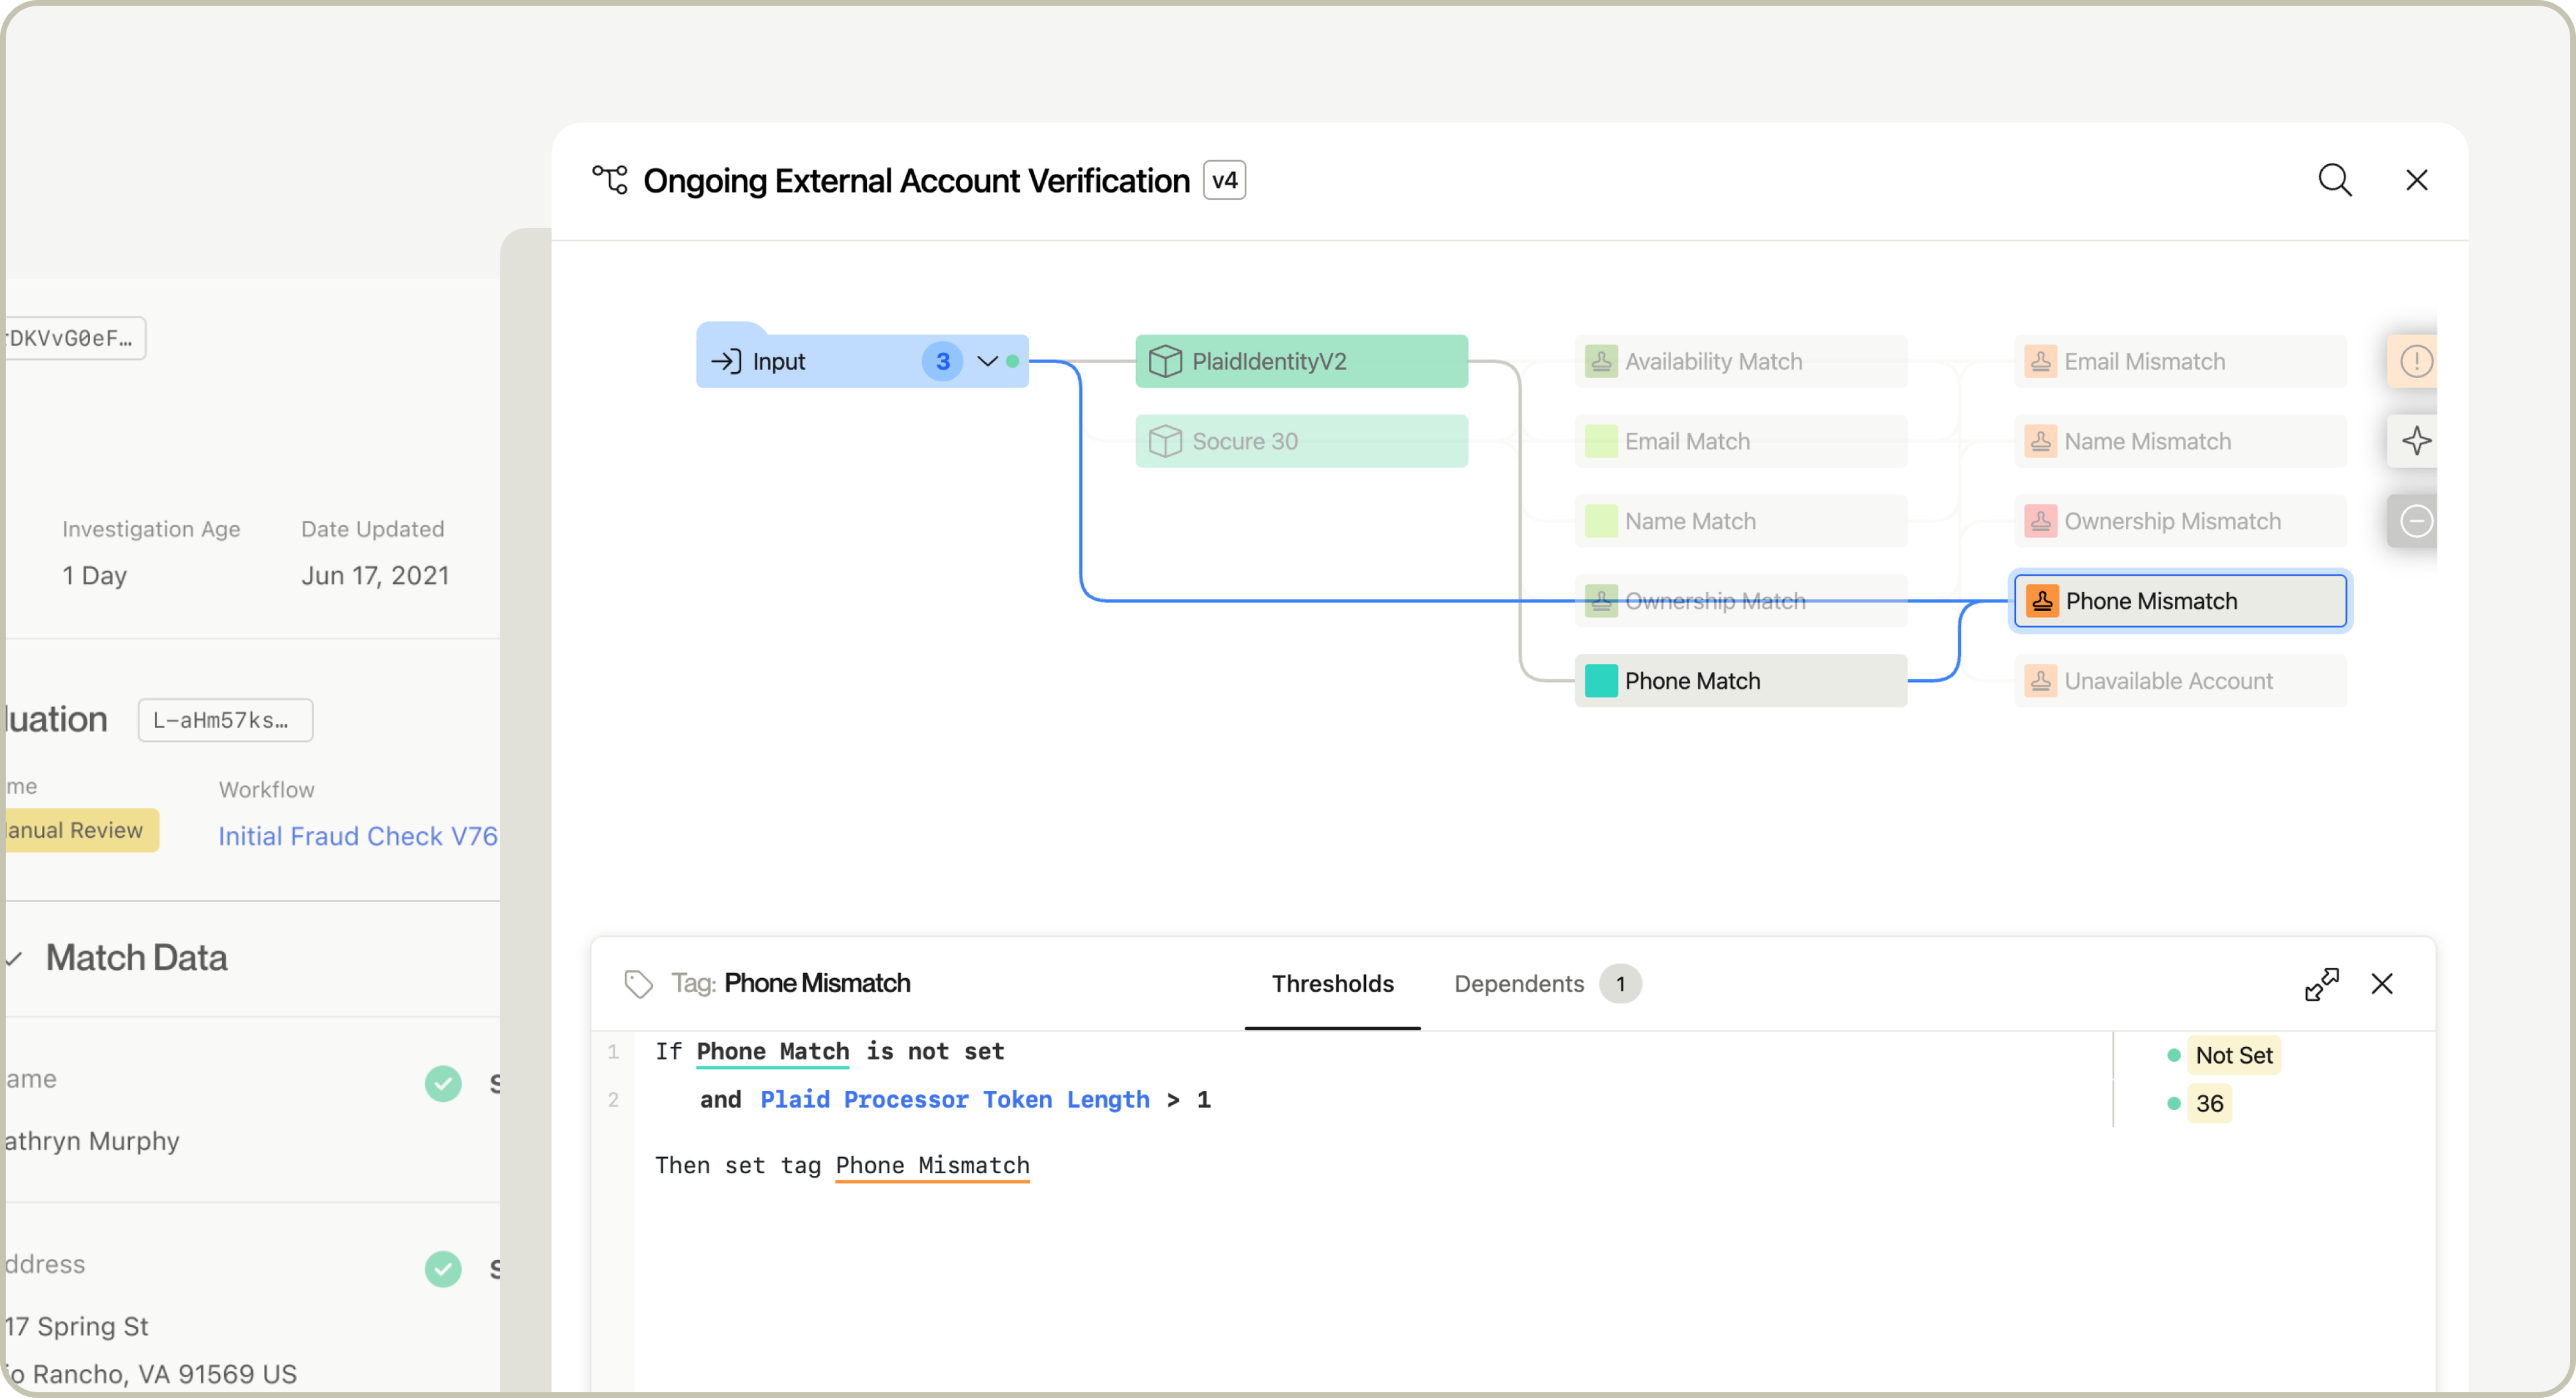Click the workflow branch icon beside title

610,180
